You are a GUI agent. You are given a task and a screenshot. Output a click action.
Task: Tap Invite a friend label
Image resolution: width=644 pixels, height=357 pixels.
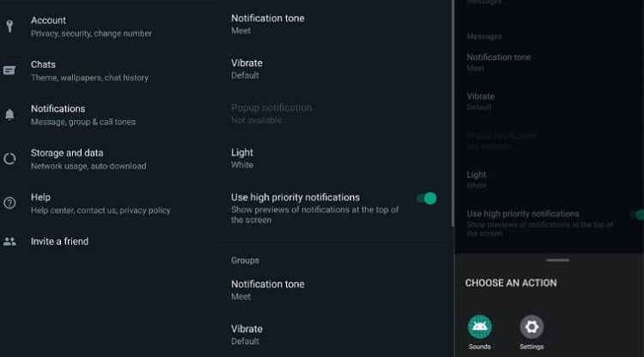60,241
